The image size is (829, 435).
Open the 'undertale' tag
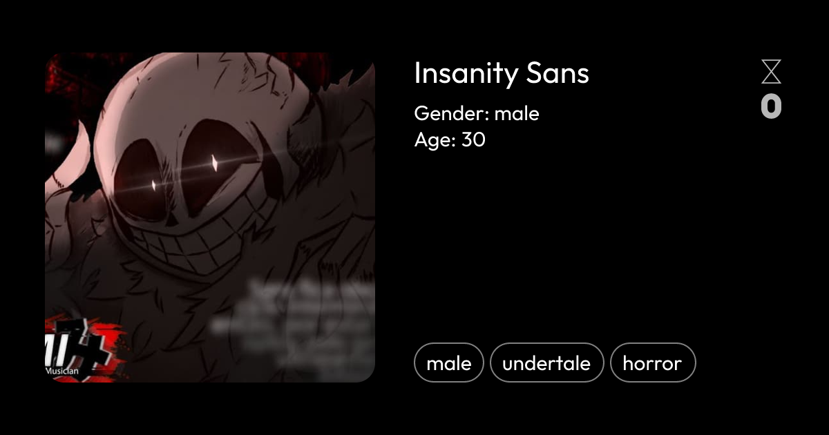click(x=546, y=362)
